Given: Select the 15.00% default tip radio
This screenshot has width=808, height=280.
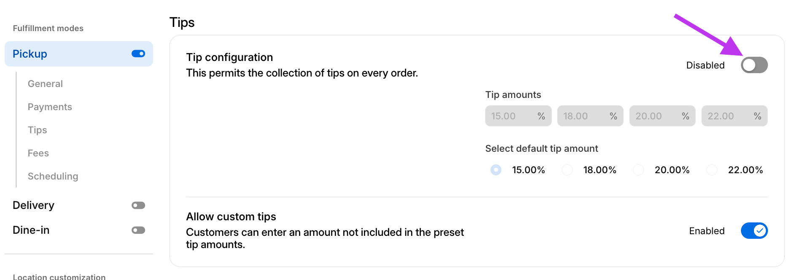Looking at the screenshot, I should (496, 170).
